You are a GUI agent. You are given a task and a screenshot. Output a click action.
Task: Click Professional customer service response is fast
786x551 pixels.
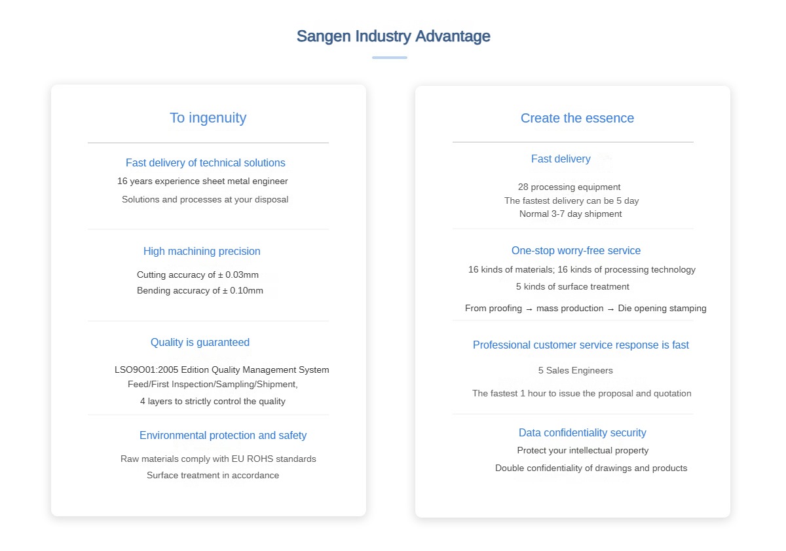tap(581, 345)
